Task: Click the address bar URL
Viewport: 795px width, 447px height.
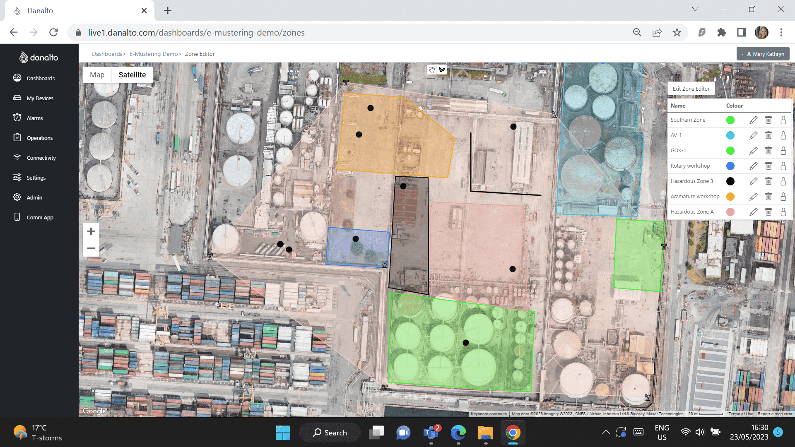Action: 196,32
